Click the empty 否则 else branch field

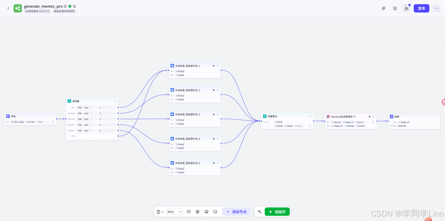click(96, 136)
